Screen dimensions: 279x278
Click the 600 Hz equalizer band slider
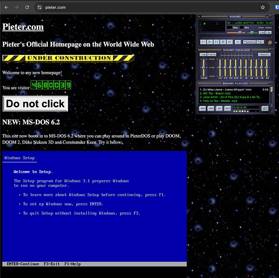[x=236, y=67]
